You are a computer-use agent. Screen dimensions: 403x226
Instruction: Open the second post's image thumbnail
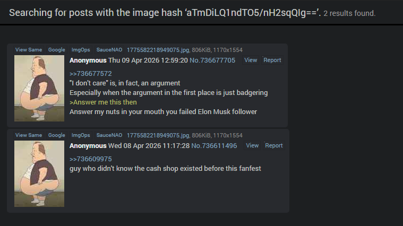point(39,174)
